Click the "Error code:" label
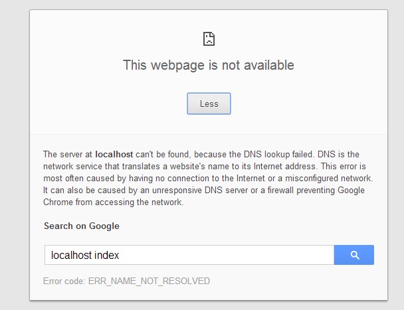The width and height of the screenshot is (404, 310). pos(64,281)
